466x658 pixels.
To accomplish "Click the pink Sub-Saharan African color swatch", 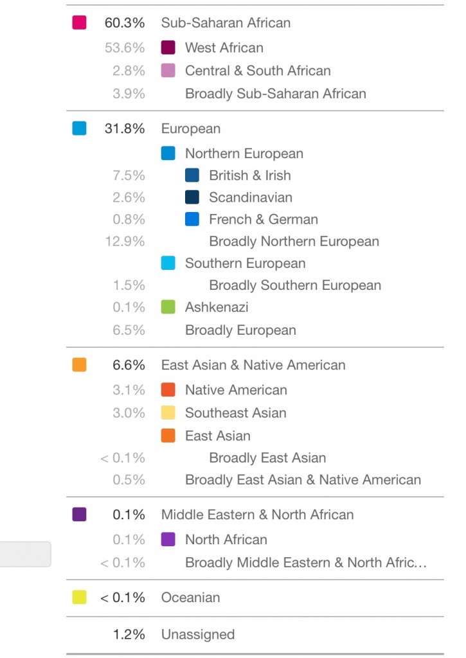I will [x=79, y=22].
